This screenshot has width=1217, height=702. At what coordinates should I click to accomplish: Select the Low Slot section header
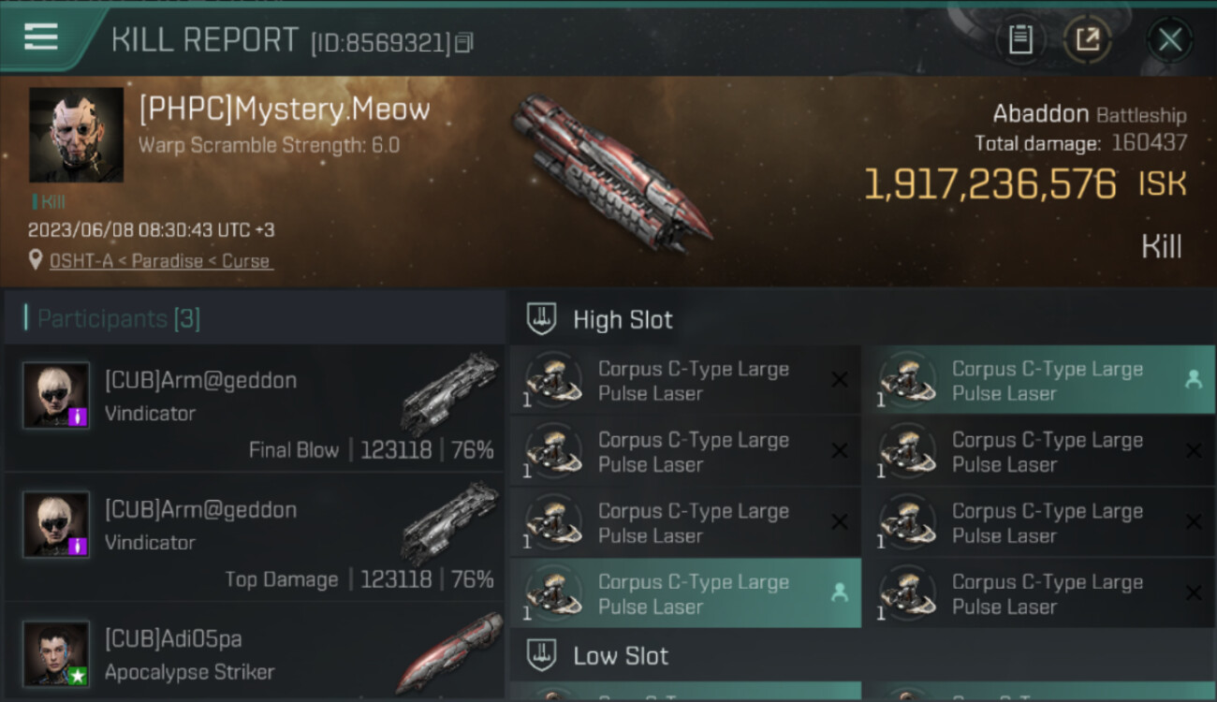[x=621, y=655]
